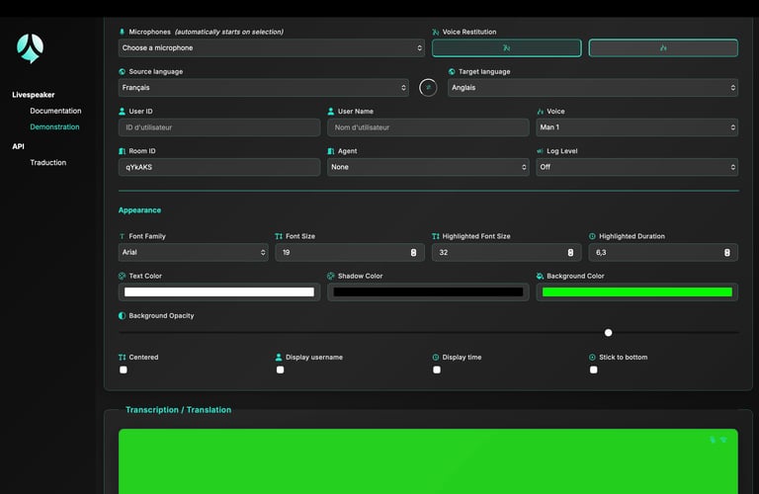759x494 pixels.
Task: Click the right Voice Restitution button
Action: click(x=663, y=47)
